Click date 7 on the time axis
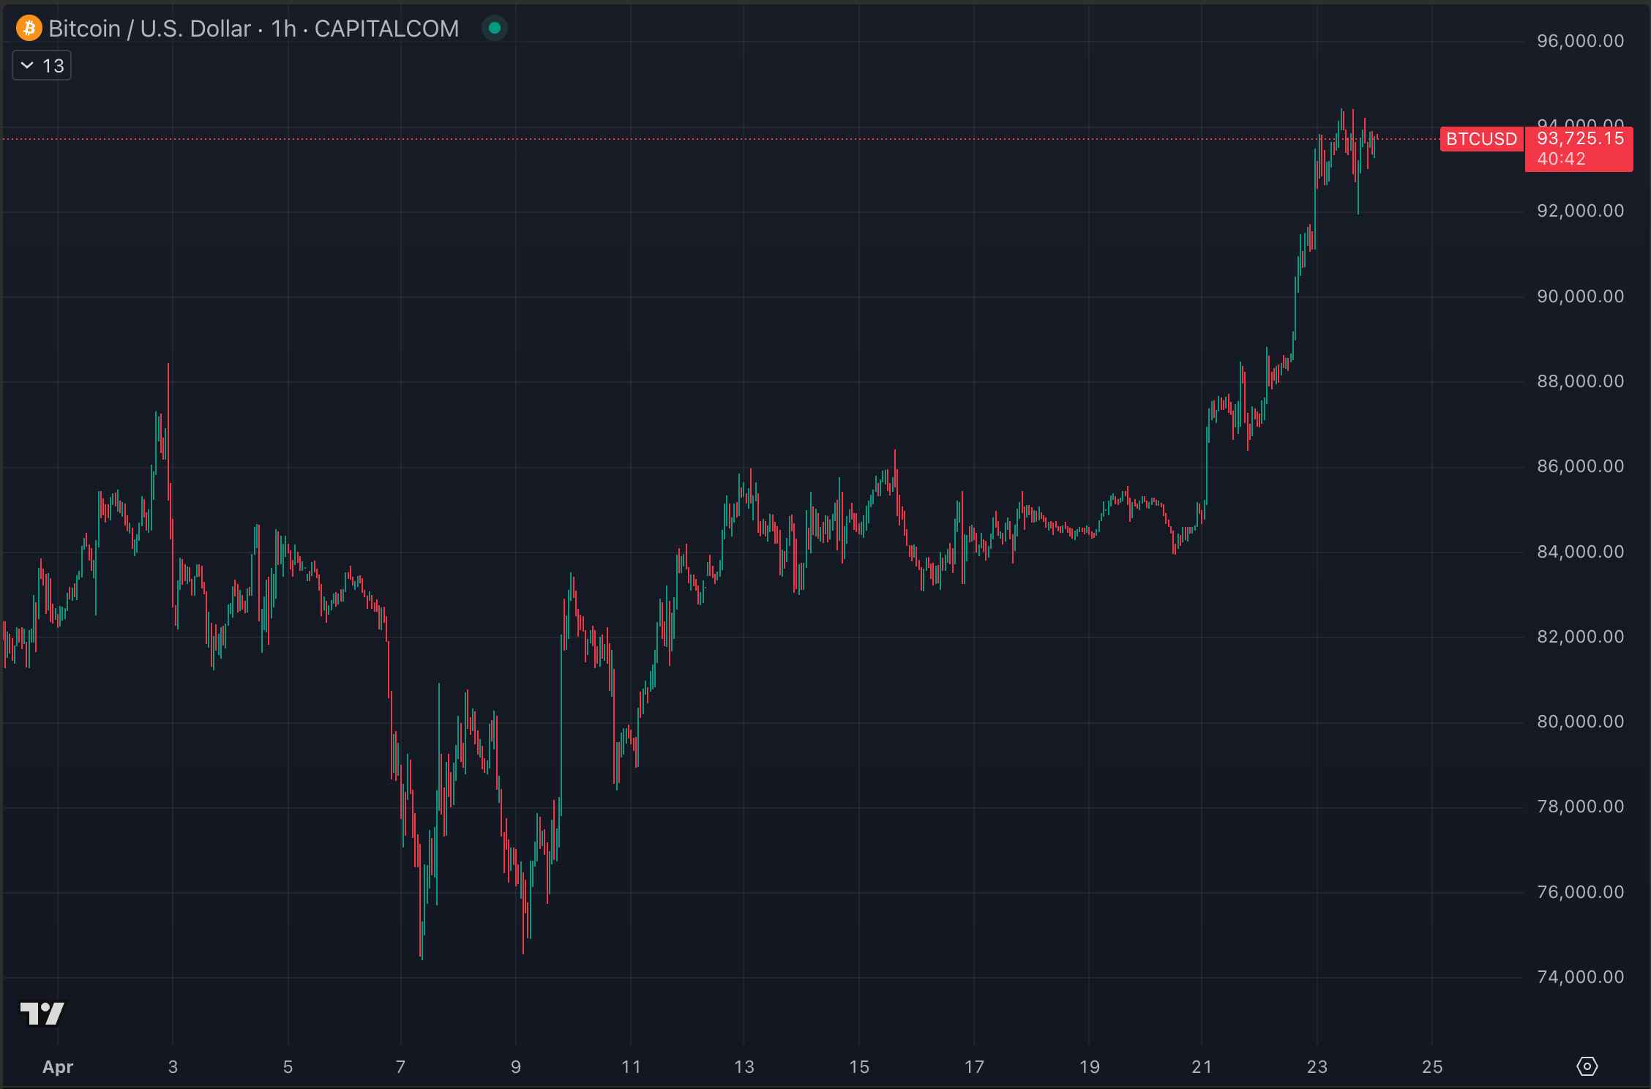 400,1067
